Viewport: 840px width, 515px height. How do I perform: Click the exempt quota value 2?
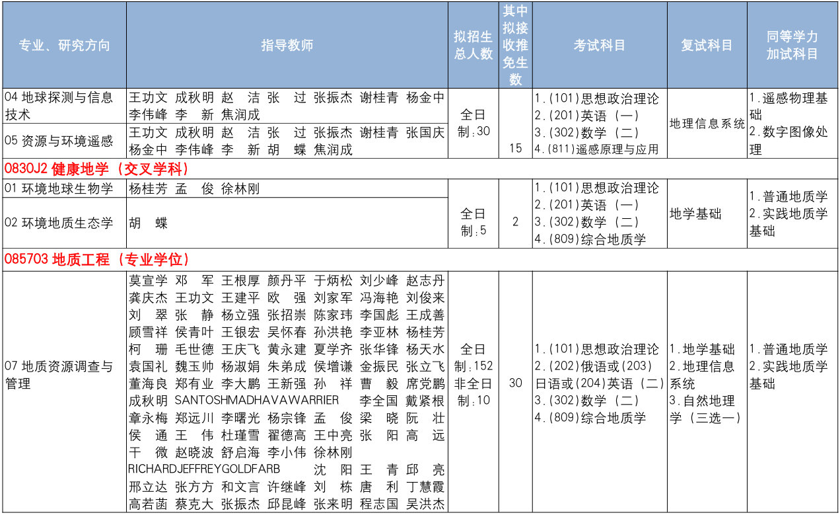coord(516,222)
